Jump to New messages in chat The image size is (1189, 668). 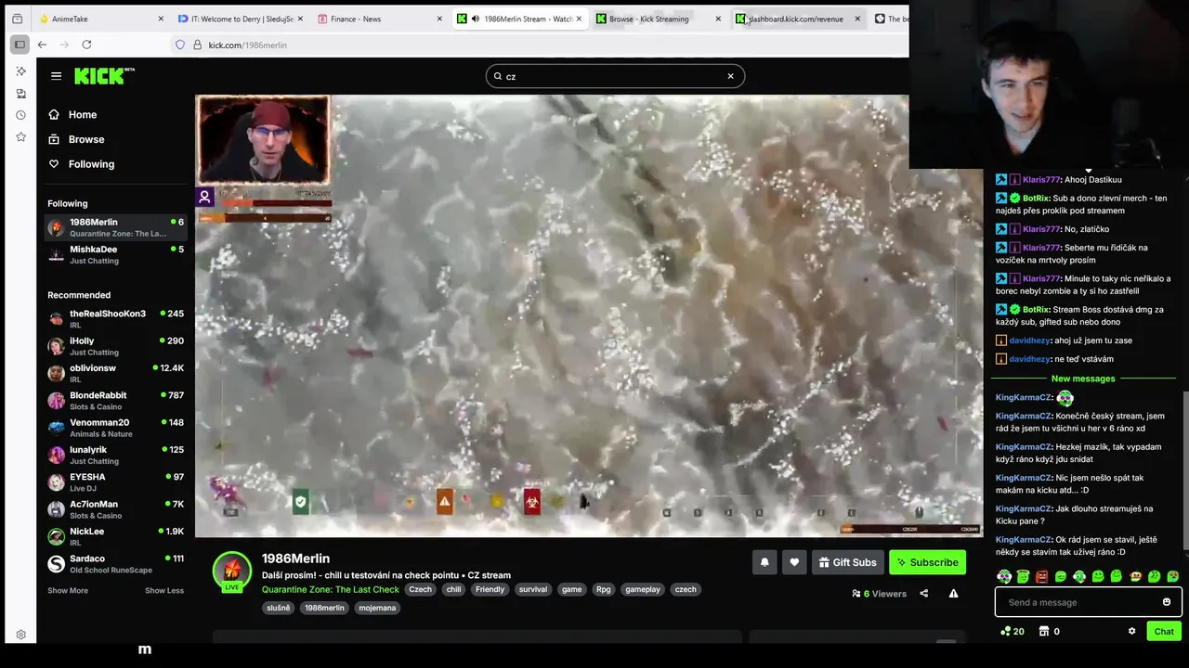point(1083,379)
